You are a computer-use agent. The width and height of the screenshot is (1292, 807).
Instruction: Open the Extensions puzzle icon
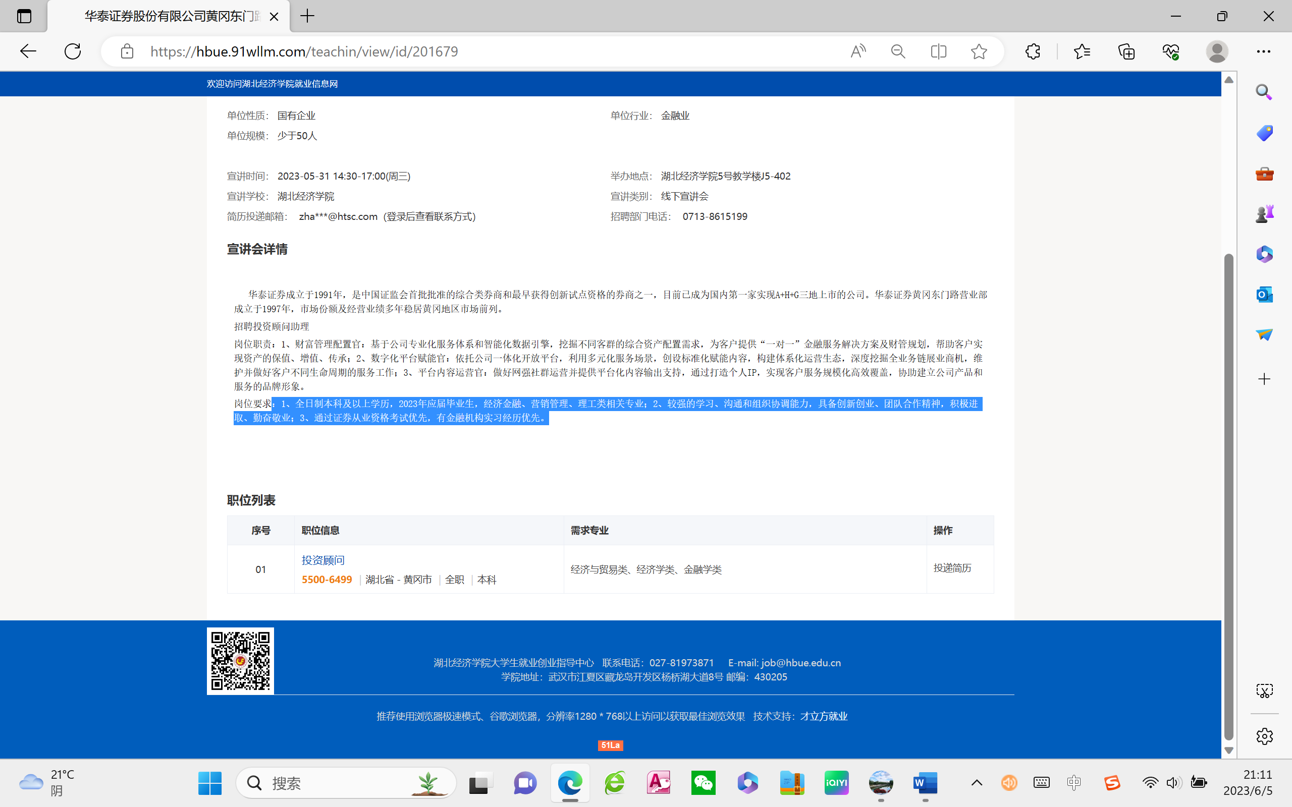(1033, 51)
